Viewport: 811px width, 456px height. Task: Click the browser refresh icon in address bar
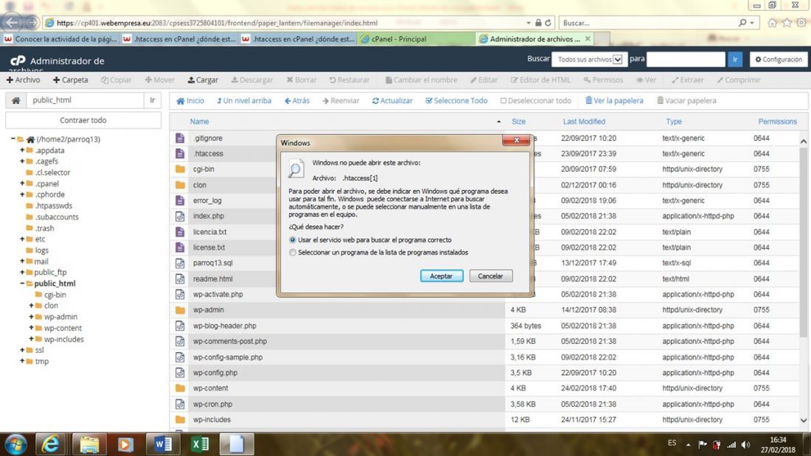point(548,23)
